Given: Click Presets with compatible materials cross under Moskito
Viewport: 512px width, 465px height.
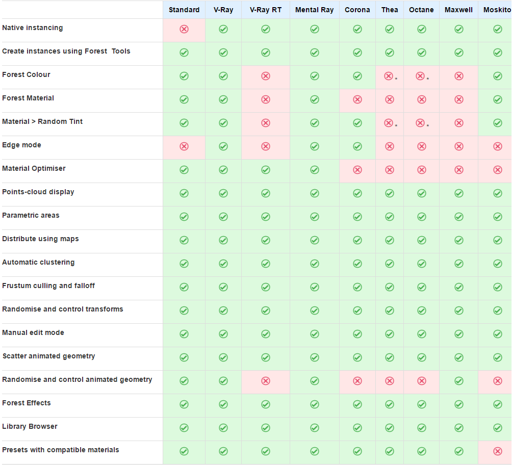Looking at the screenshot, I should [498, 452].
